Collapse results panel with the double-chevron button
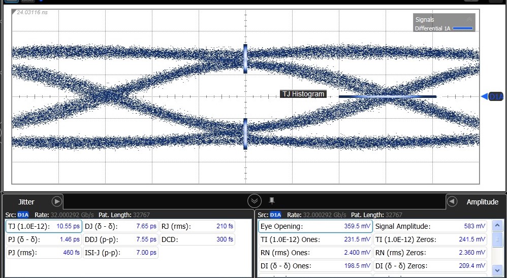 (x=255, y=201)
